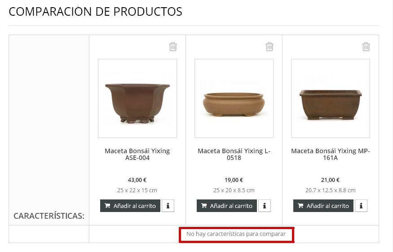Open the hexagonal brown pot image
Image resolution: width=393 pixels, height=252 pixels.
(x=137, y=98)
